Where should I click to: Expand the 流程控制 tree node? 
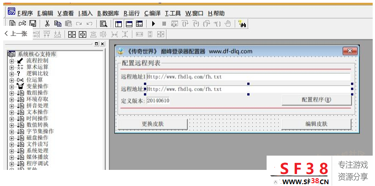pyautogui.click(x=12, y=61)
